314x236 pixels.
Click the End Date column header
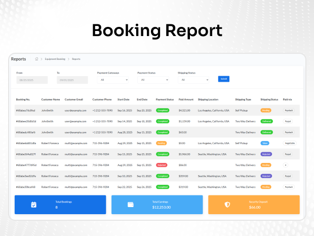click(142, 99)
